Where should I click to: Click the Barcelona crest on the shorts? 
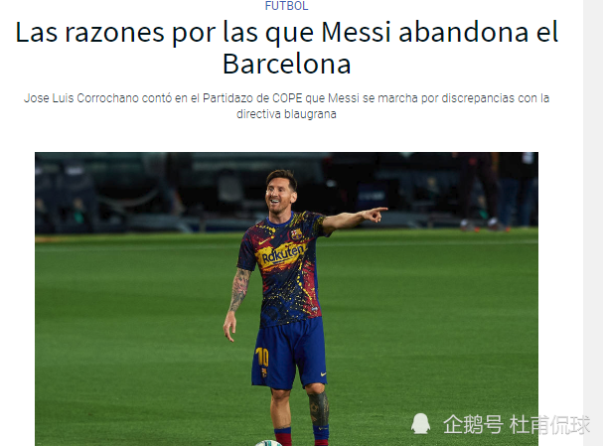264,372
